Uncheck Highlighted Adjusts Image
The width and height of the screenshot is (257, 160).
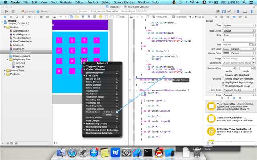[x=223, y=82]
